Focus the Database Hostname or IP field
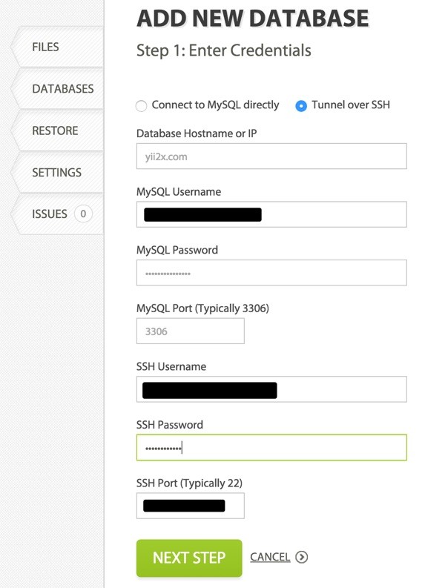The width and height of the screenshot is (445, 588). (271, 156)
